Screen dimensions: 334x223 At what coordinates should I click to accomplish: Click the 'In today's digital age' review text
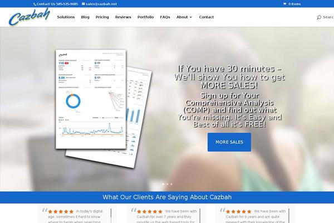click(75, 217)
